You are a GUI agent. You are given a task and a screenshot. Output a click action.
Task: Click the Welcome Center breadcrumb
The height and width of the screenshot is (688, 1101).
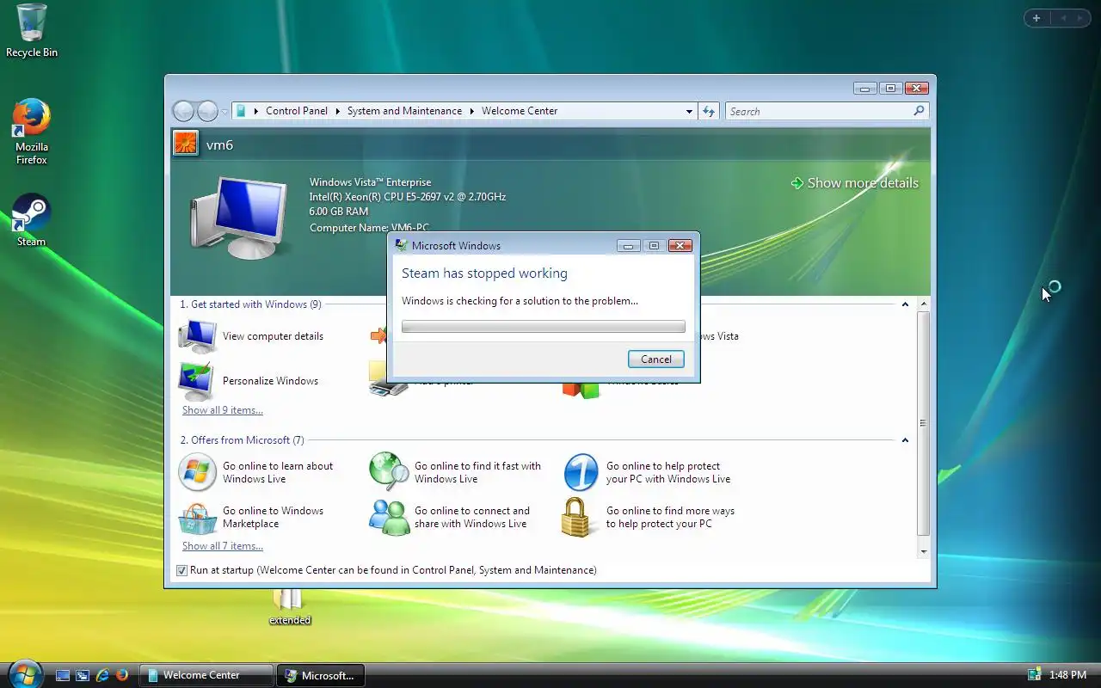tap(520, 111)
